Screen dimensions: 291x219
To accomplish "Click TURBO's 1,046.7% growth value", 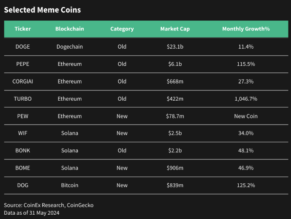I will pos(246,99).
